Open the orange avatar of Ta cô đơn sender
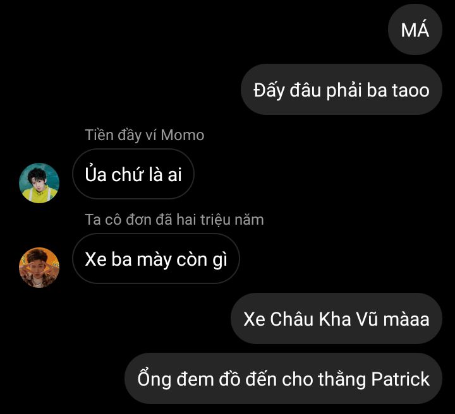This screenshot has height=414, width=455. [x=39, y=268]
